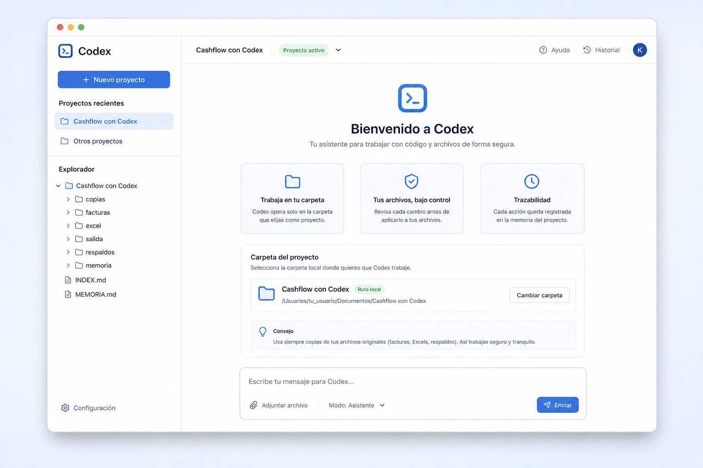
Task: Click the memoria folder icon
Action: point(79,266)
